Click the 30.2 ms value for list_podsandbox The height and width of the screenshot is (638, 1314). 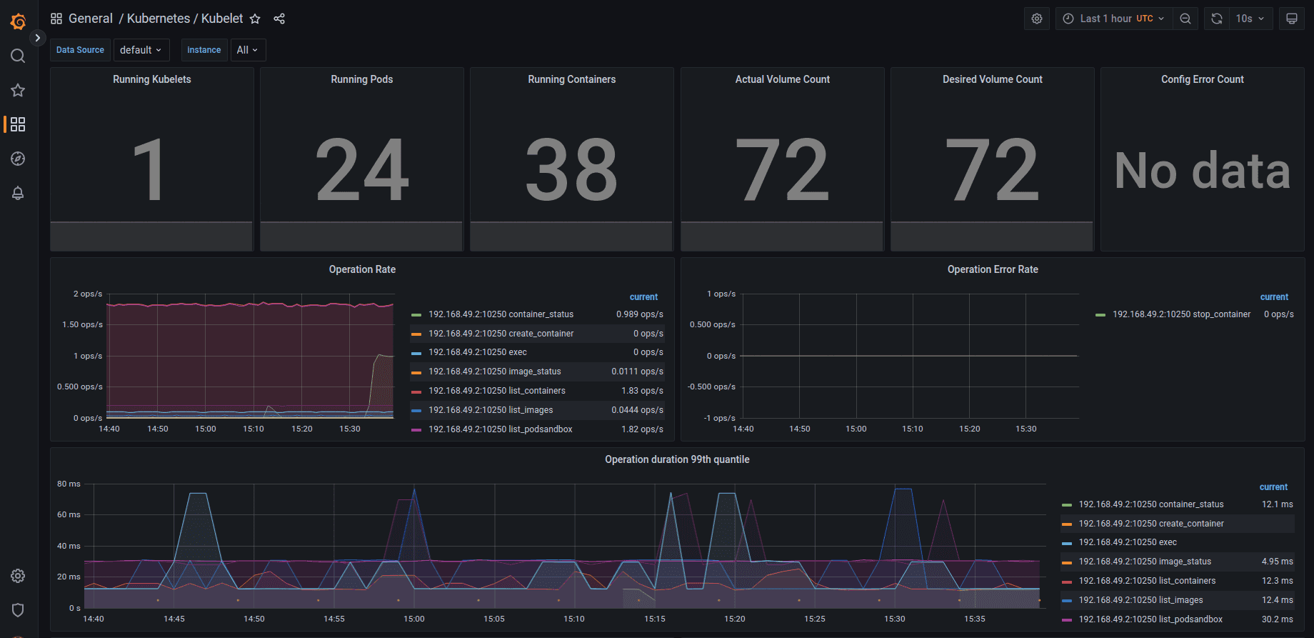(1277, 619)
